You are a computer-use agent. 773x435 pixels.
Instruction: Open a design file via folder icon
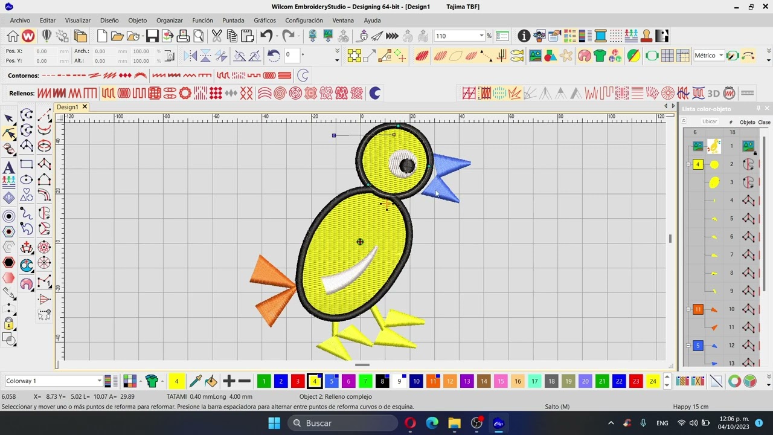point(117,36)
